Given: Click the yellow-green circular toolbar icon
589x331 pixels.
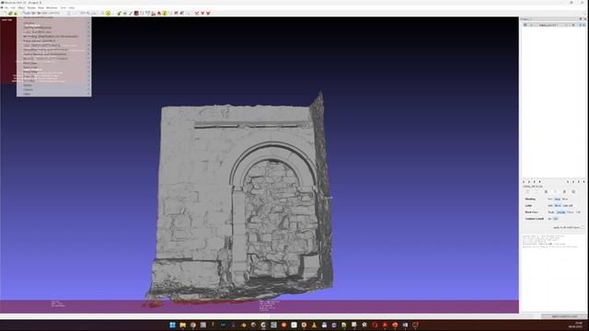Looking at the screenshot, I should pyautogui.click(x=109, y=13).
